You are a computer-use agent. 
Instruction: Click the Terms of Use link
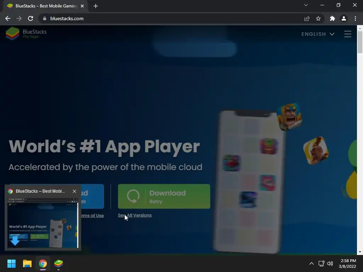[93, 216]
